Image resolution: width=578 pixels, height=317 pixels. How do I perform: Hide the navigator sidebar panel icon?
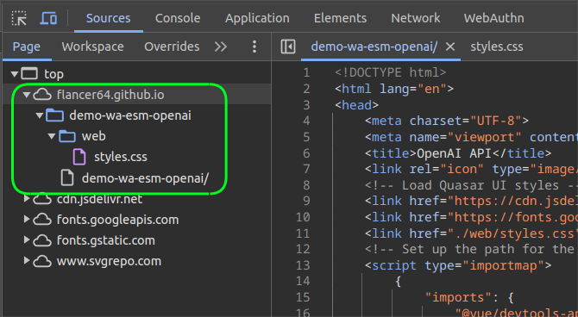[288, 47]
